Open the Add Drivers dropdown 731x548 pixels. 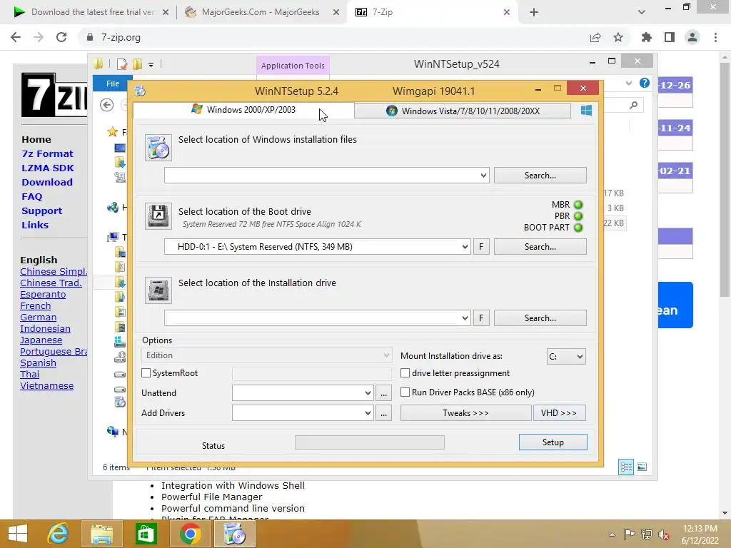(x=368, y=413)
